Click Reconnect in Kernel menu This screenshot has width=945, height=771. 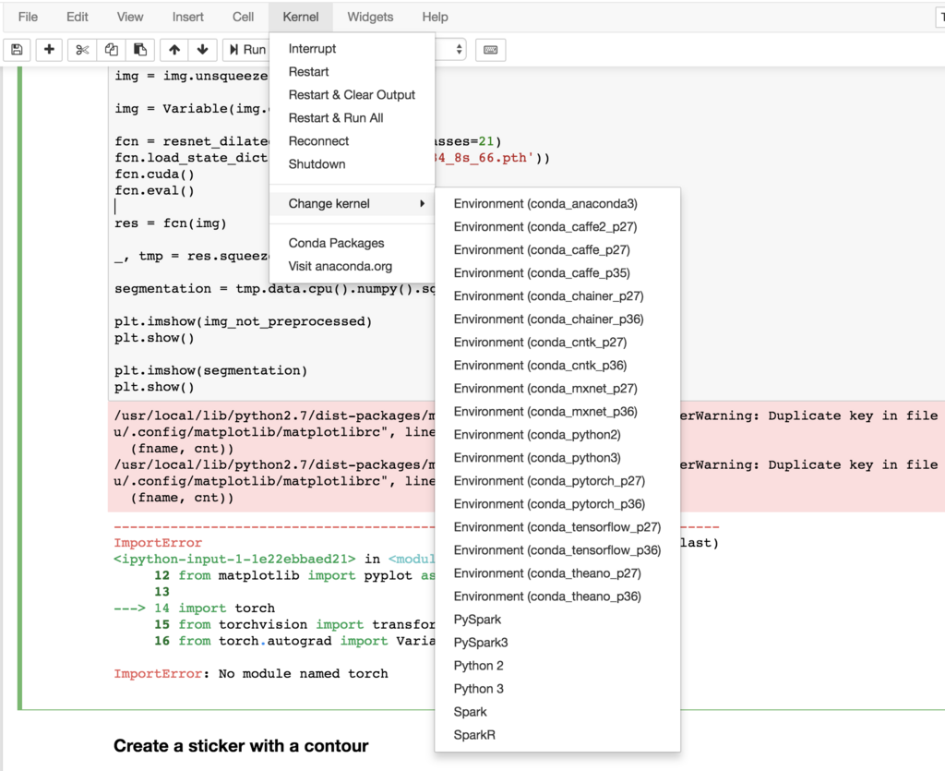[352, 141]
